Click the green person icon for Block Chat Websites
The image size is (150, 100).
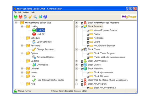(x=85, y=61)
